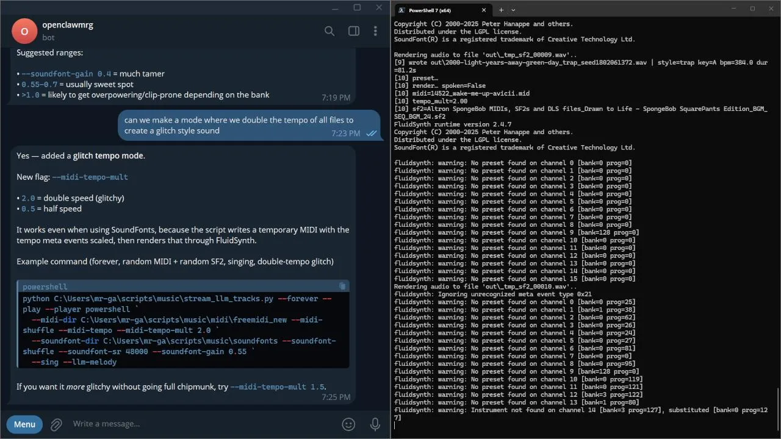This screenshot has height=439, width=781.
Task: Open search in the openclawmrg chat
Action: 329,31
